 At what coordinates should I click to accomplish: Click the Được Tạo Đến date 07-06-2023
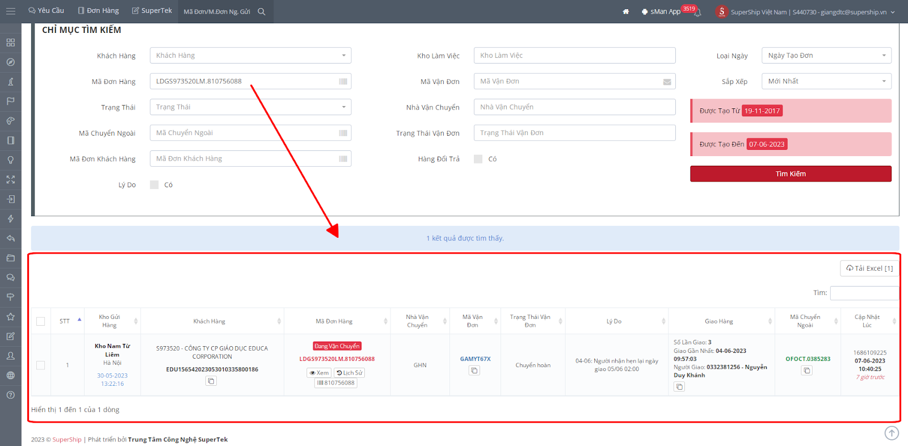pos(767,144)
